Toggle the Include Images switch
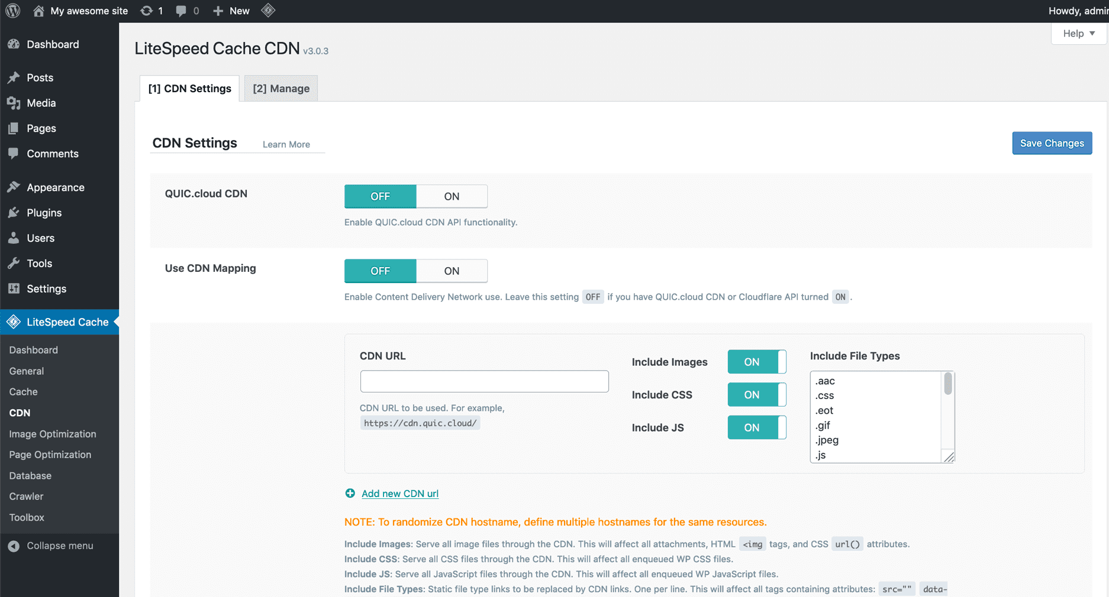This screenshot has width=1109, height=597. tap(756, 362)
